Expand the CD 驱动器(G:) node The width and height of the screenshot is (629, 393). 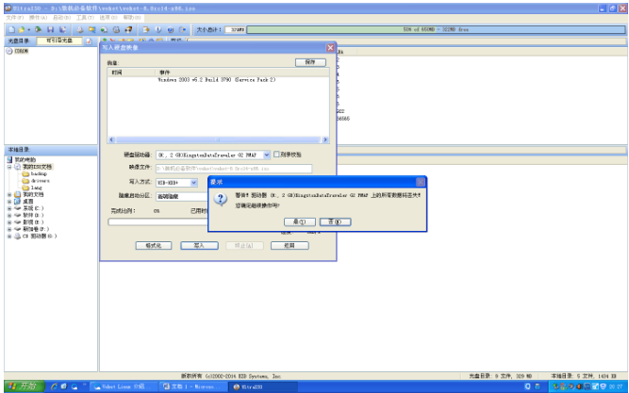[9, 237]
